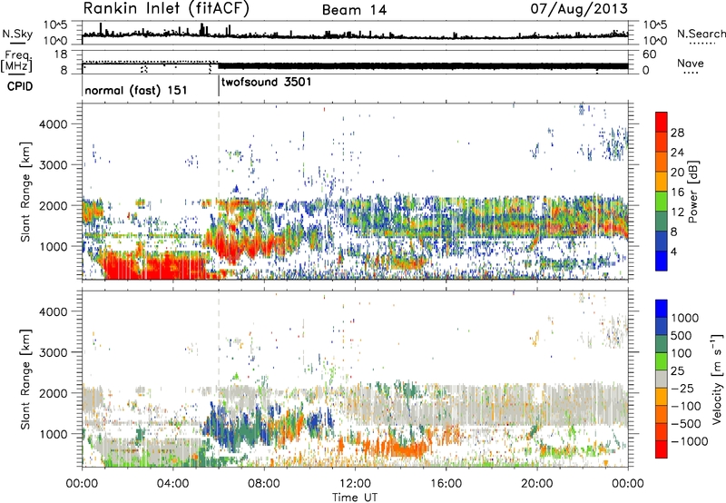This screenshot has height=503, width=726.
Task: Click the '-1000' tick on the Velocity colorbar
Action: coord(689,441)
